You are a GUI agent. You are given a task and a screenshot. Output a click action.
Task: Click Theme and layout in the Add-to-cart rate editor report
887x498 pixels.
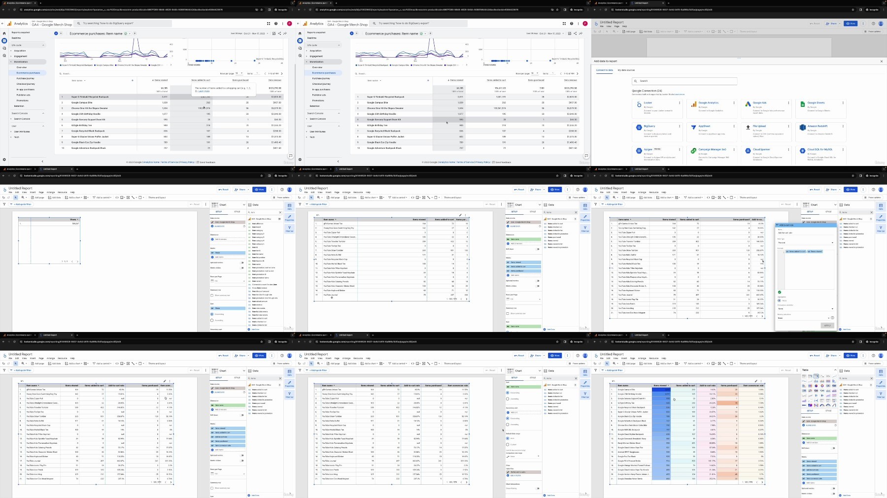click(748, 198)
